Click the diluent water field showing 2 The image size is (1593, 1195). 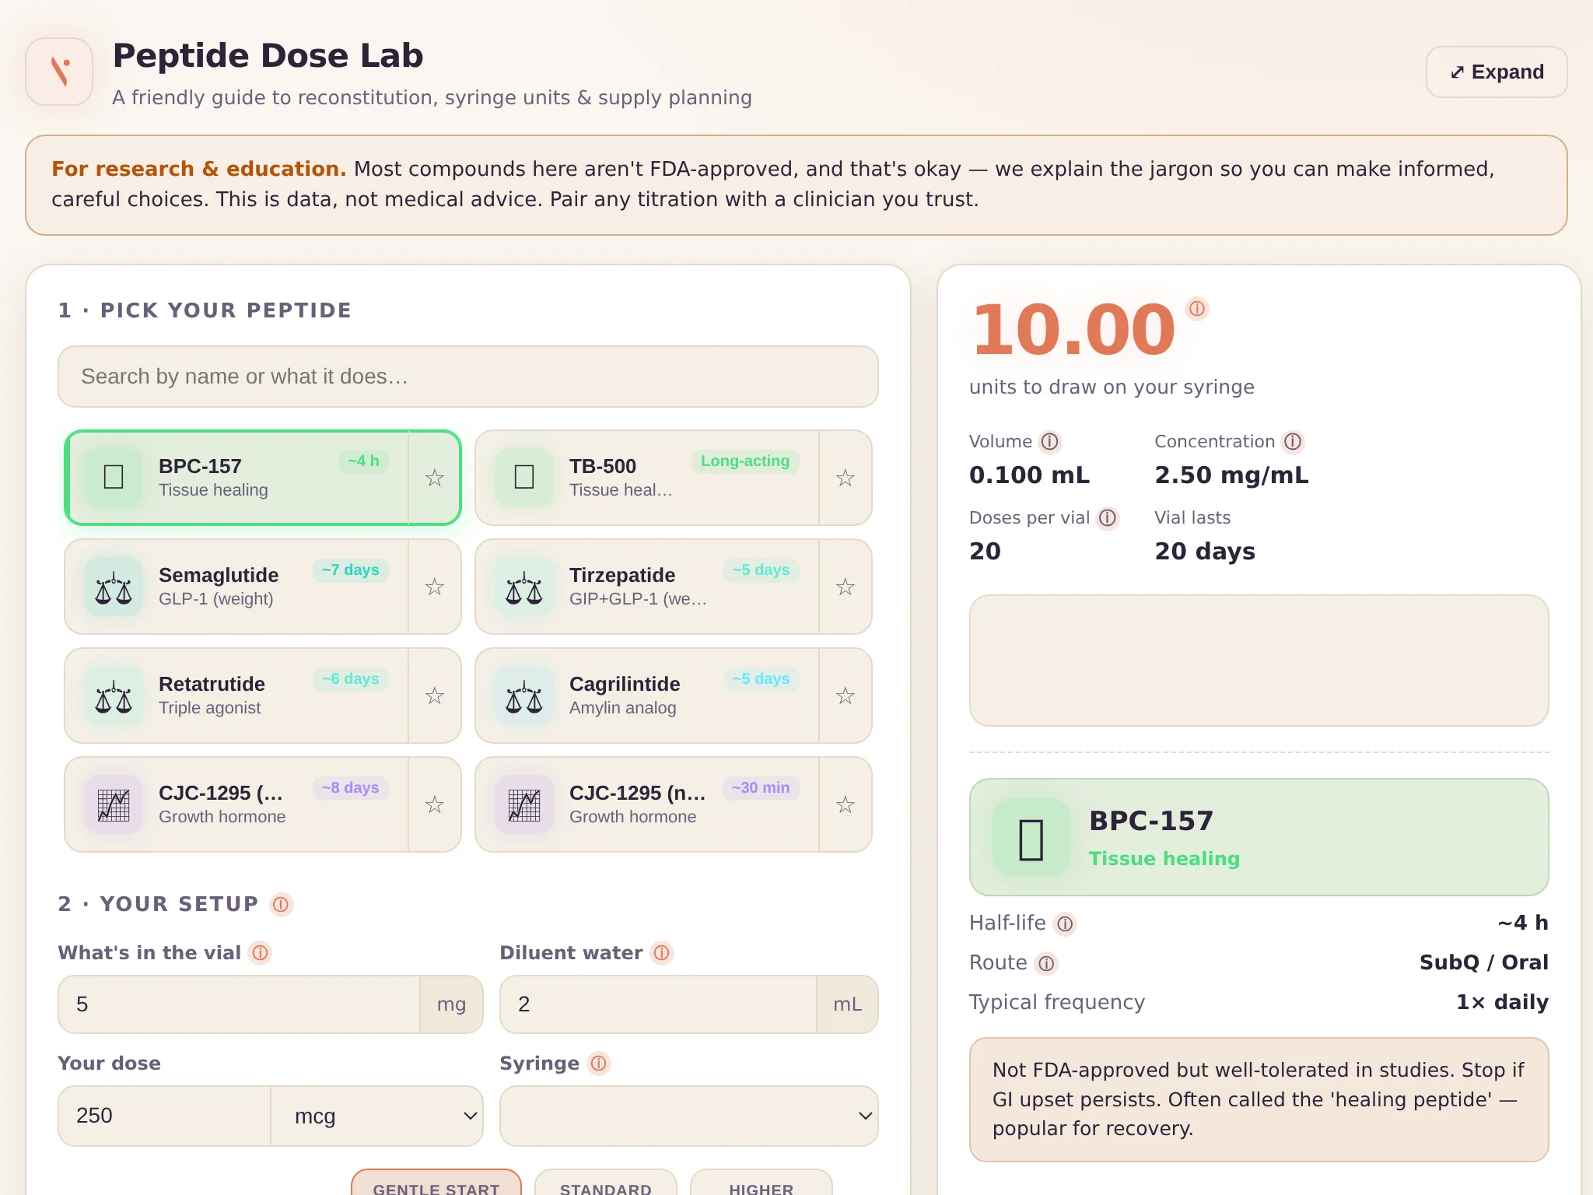[x=659, y=1004]
